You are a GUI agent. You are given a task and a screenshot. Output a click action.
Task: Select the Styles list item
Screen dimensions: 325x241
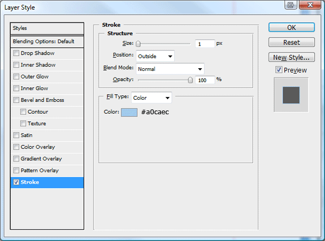point(47,28)
